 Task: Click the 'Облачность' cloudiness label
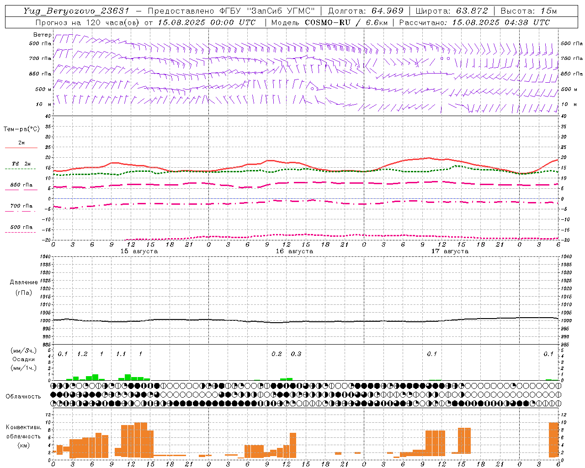pyautogui.click(x=23, y=397)
